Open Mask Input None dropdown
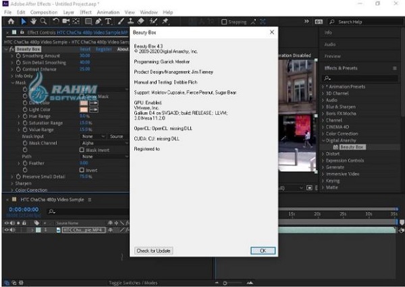Image resolution: width=405 pixels, height=287 pixels. [x=93, y=136]
